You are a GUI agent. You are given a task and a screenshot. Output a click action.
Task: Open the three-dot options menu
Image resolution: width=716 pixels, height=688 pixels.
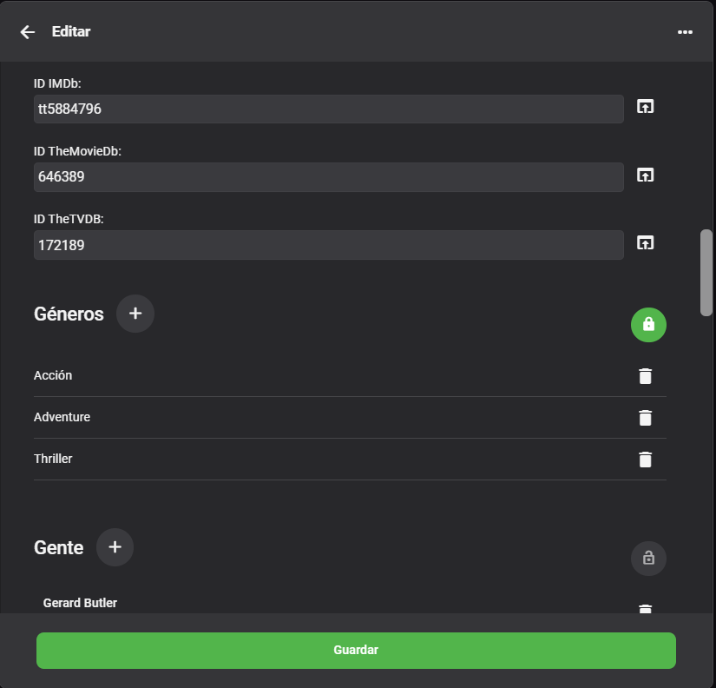685,32
